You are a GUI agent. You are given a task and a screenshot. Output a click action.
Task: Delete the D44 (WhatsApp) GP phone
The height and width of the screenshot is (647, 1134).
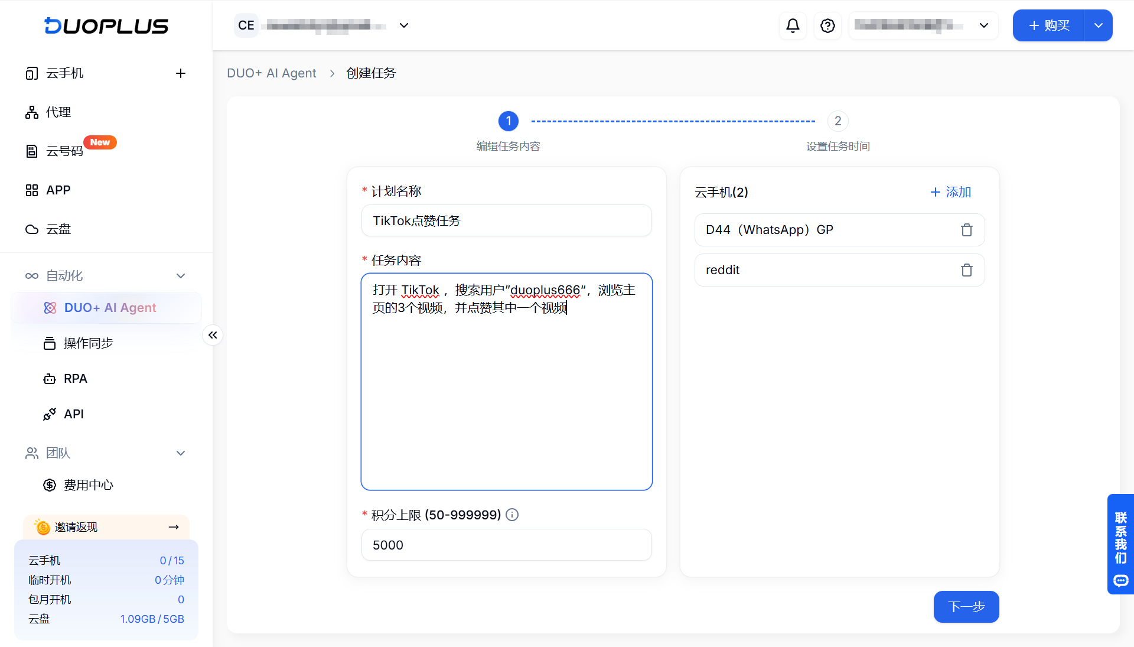click(967, 230)
